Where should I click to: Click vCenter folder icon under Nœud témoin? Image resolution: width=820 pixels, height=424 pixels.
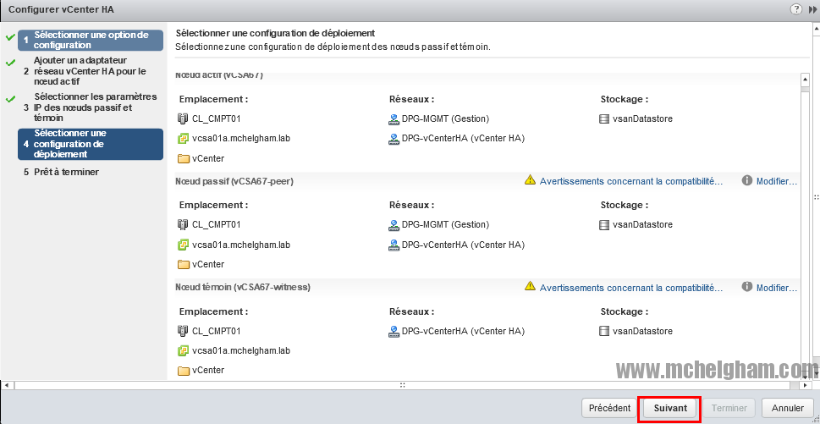(183, 371)
